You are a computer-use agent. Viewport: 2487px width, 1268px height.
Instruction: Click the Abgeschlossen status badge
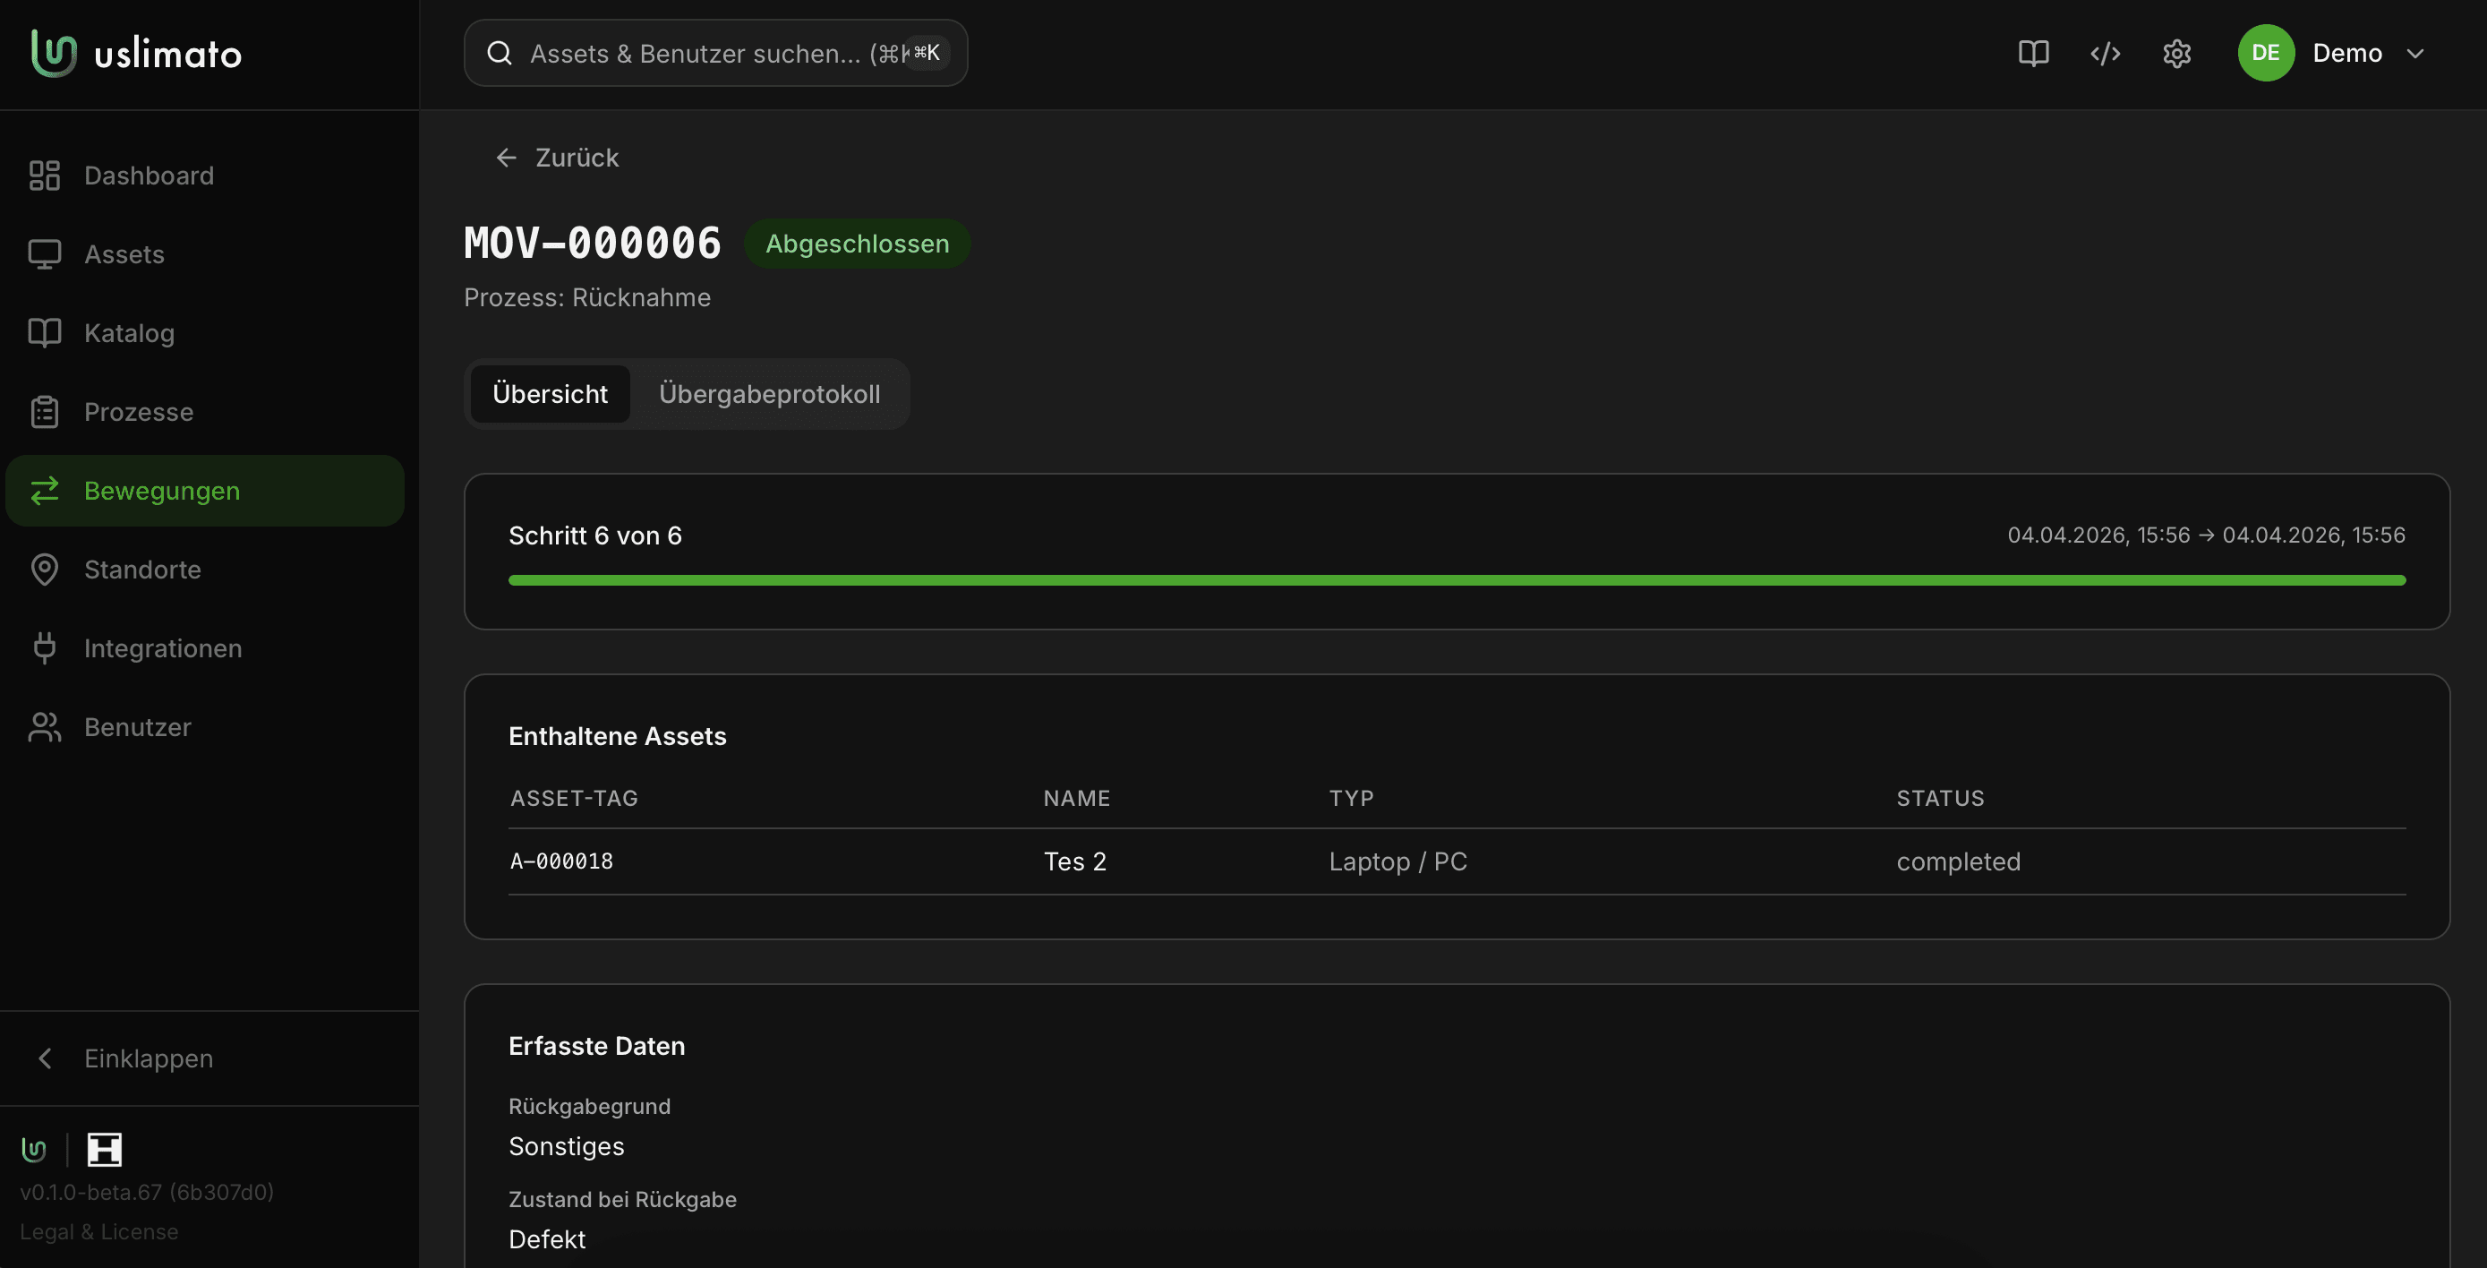(x=858, y=244)
